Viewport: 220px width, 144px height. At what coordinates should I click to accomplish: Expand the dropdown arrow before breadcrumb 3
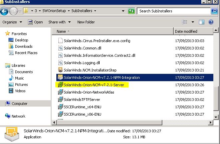(x=32, y=11)
